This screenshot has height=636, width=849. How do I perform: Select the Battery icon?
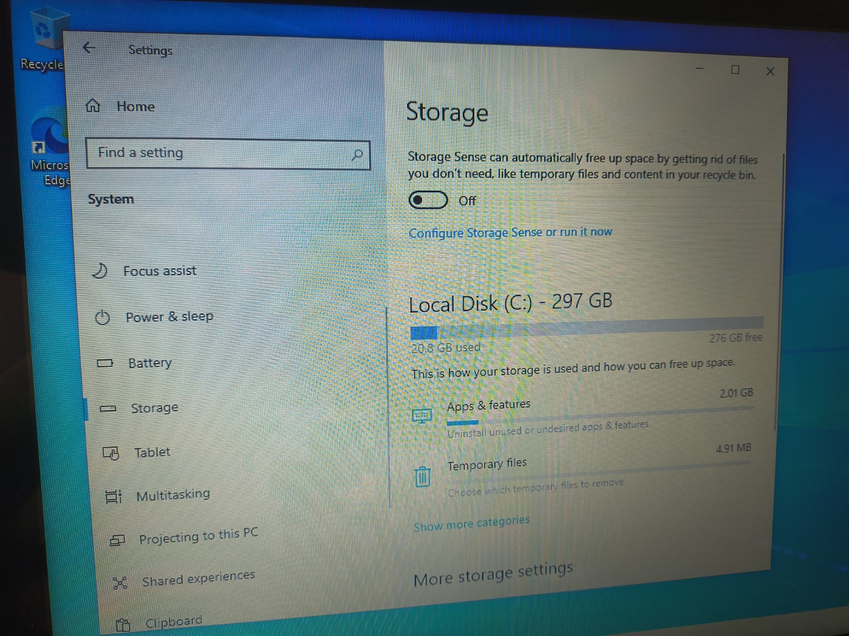(105, 363)
